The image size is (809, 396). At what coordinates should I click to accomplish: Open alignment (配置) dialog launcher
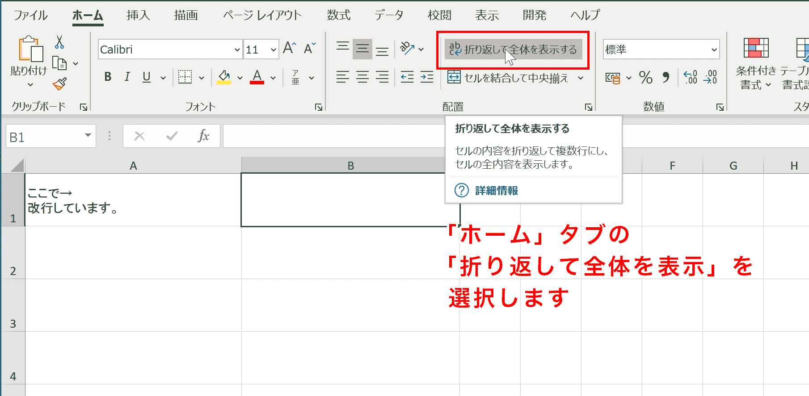pyautogui.click(x=589, y=107)
